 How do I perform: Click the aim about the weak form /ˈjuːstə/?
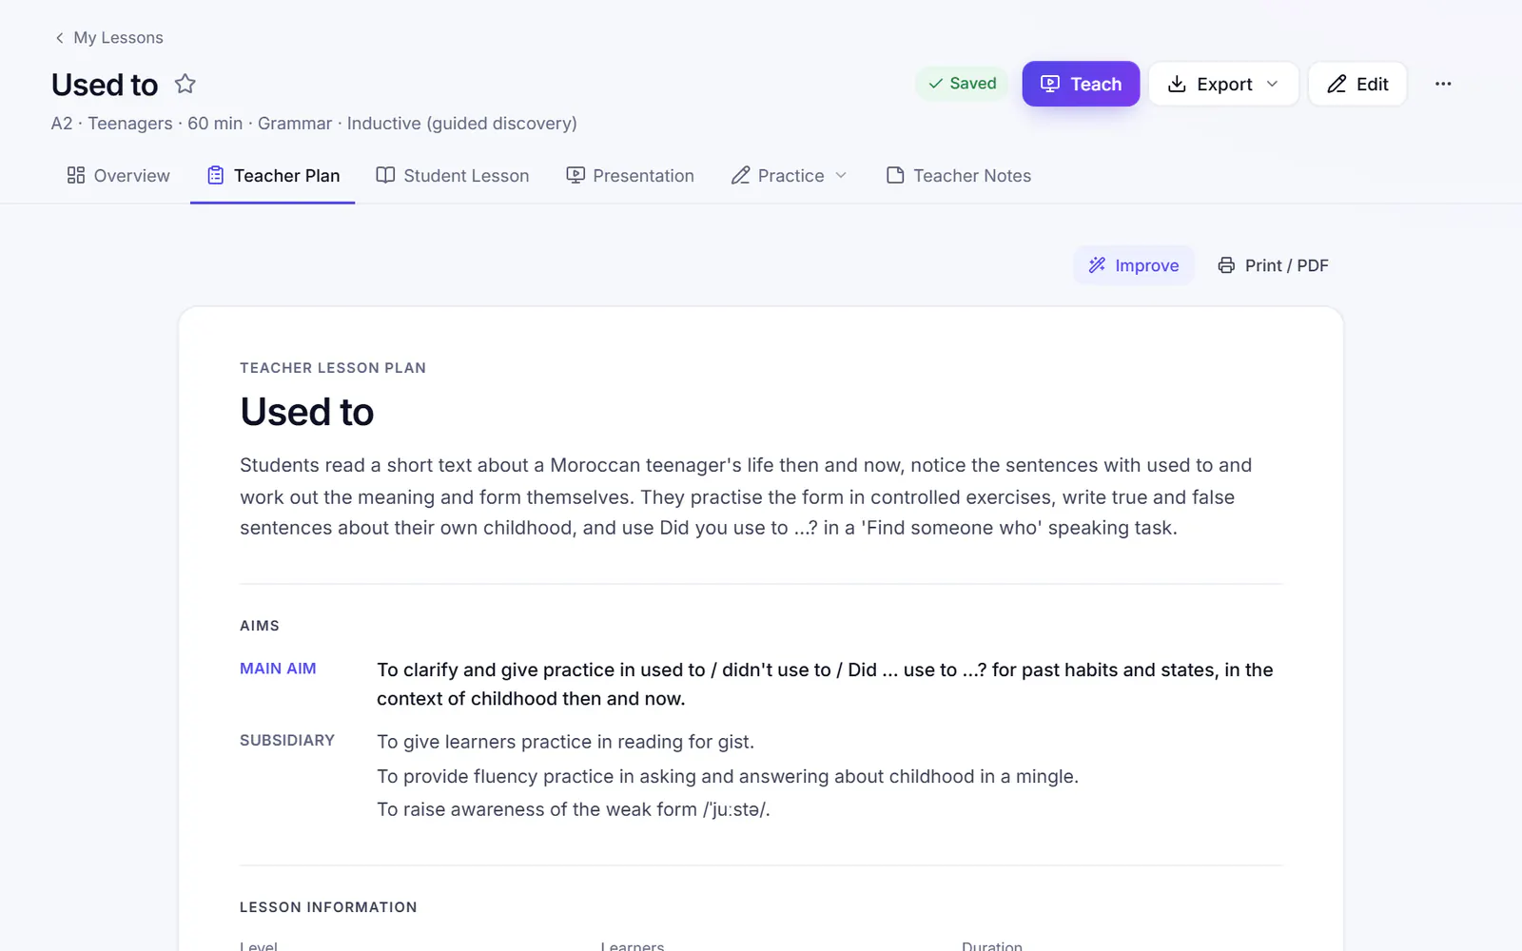click(574, 809)
